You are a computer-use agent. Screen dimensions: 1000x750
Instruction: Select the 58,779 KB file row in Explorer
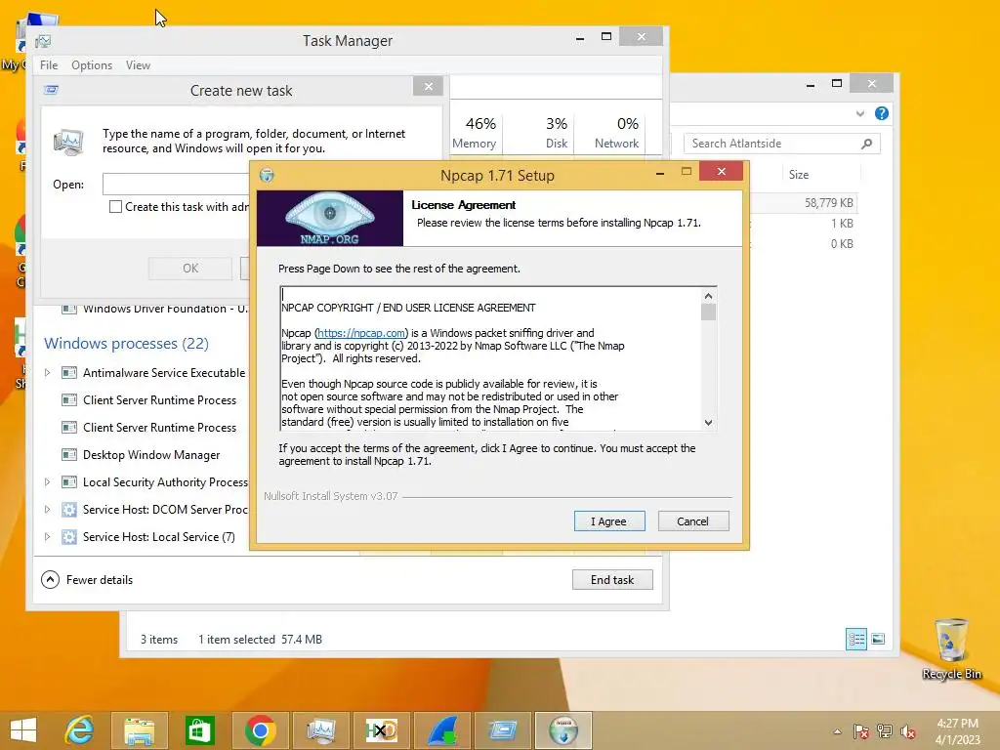tap(804, 203)
